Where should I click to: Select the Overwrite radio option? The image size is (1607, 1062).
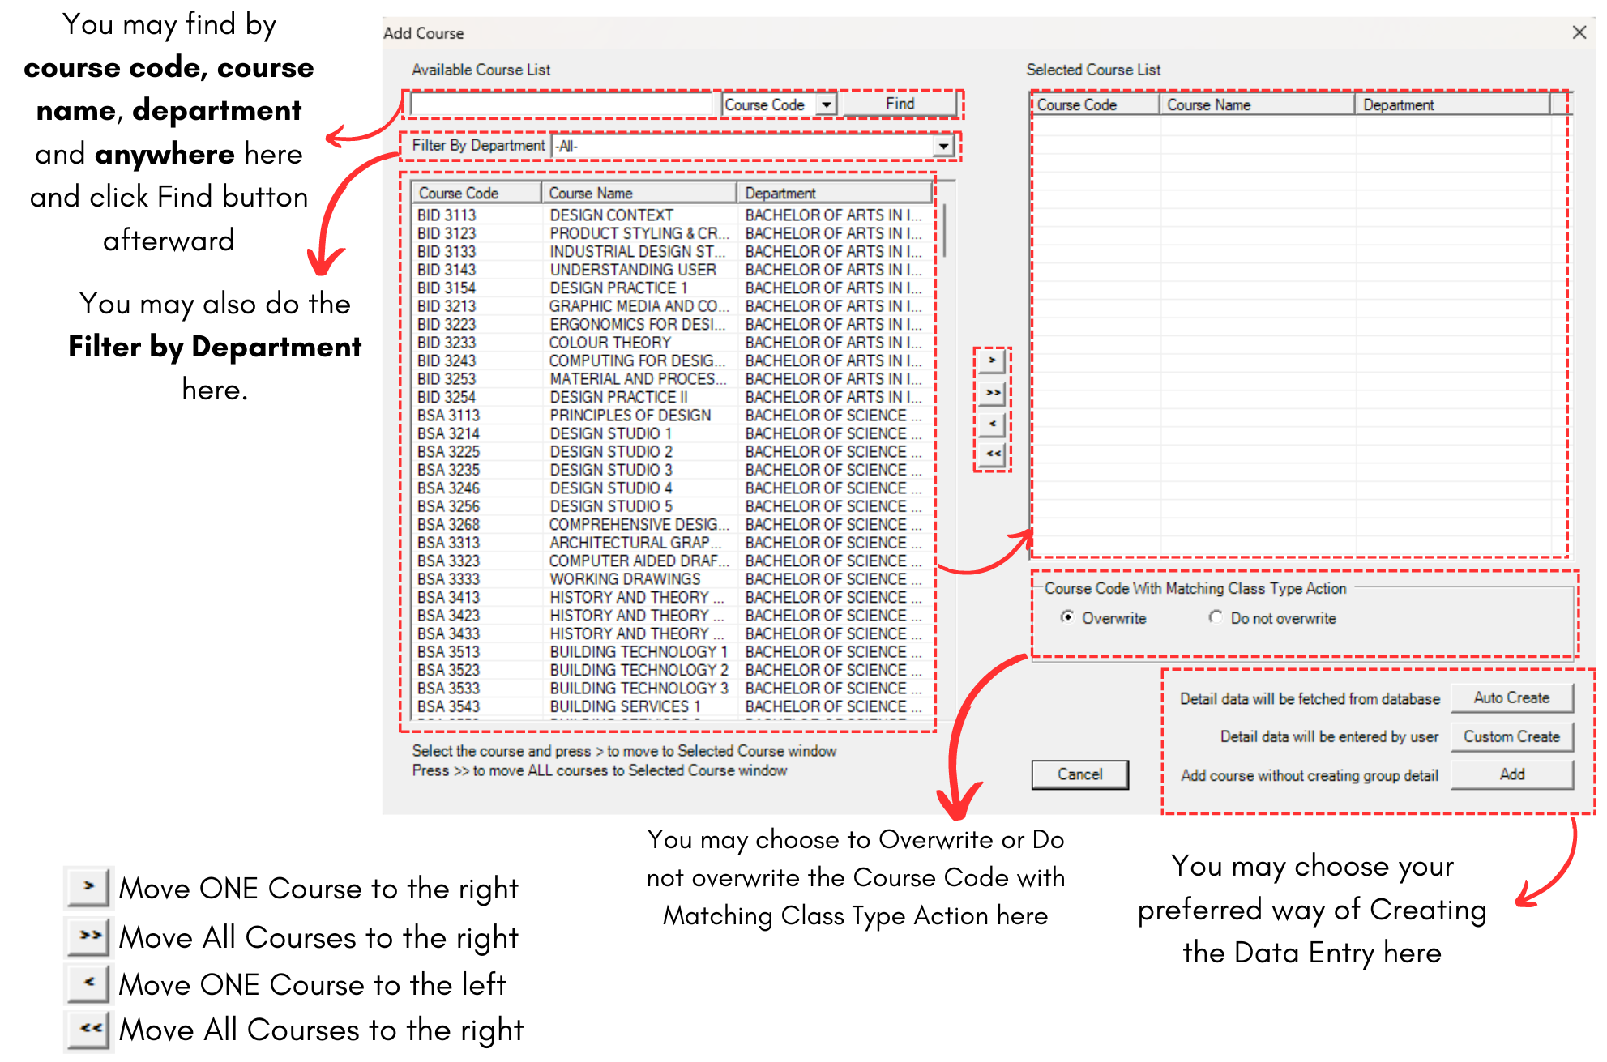pyautogui.click(x=1068, y=617)
